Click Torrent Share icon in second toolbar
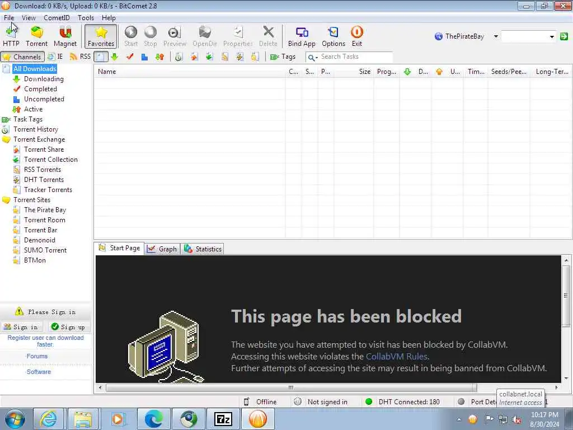573x430 pixels. point(194,57)
